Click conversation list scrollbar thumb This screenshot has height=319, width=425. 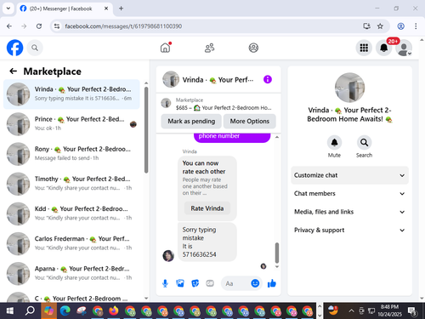pos(146,129)
